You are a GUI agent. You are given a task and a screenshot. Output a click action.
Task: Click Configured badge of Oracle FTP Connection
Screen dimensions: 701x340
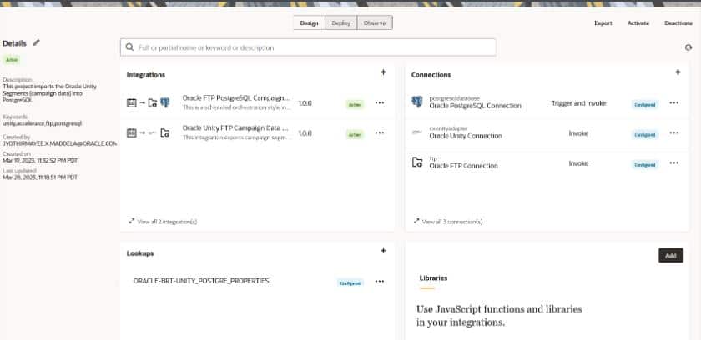(645, 165)
